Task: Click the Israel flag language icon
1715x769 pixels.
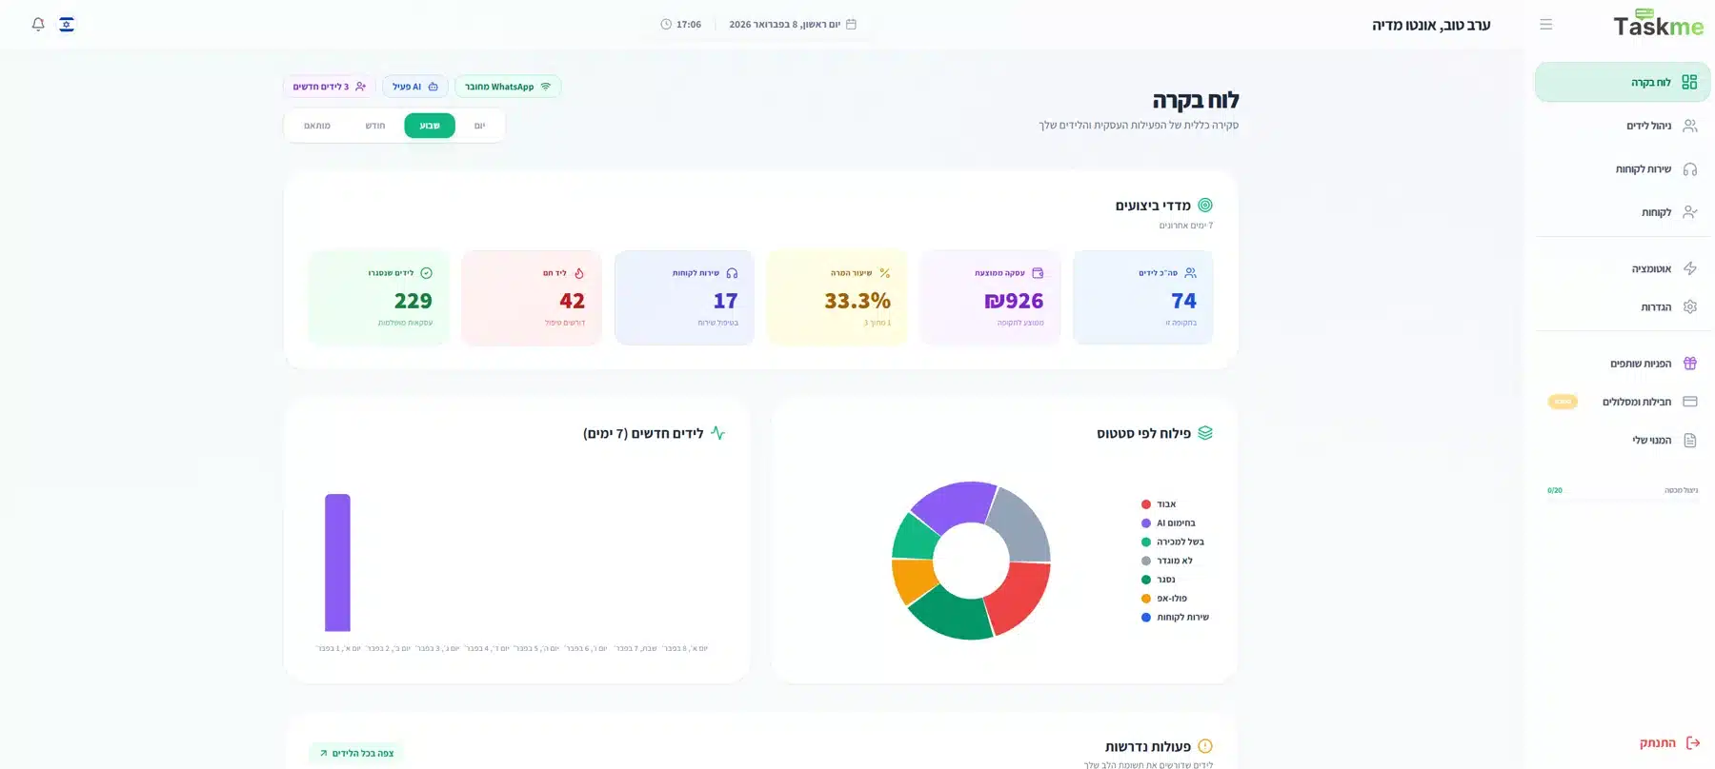Action: (67, 24)
